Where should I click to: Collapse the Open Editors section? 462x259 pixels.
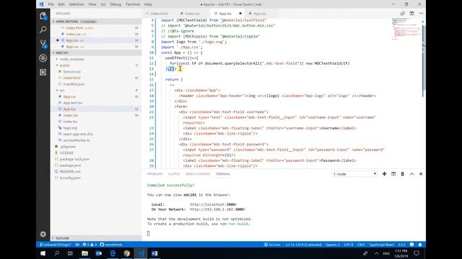click(x=96, y=22)
